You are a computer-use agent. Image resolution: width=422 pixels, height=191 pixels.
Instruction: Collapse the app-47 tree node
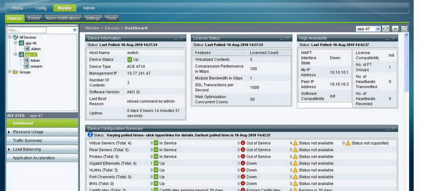(15, 54)
